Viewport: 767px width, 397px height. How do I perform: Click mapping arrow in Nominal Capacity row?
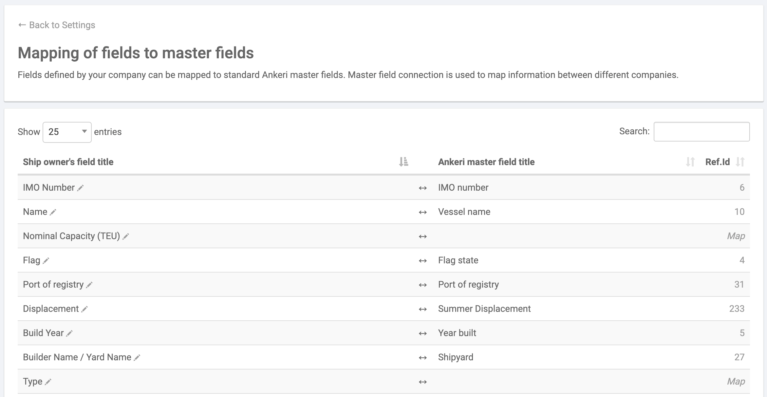pos(423,236)
